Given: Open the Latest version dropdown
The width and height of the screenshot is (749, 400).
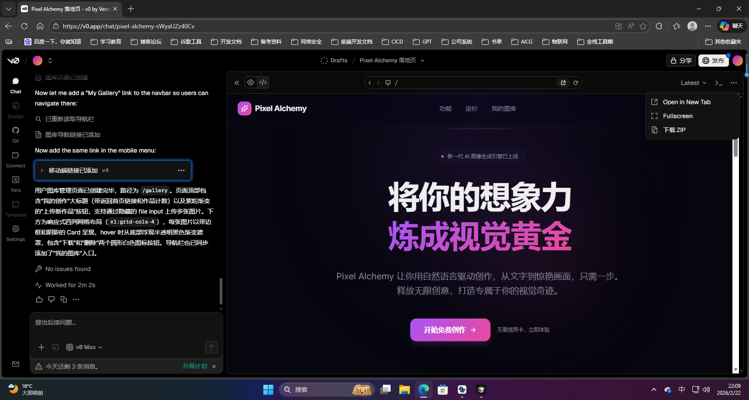Looking at the screenshot, I should (693, 82).
